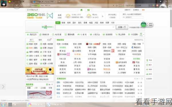
Task: Open the 苏宁易购 link
Action: click(136, 59)
